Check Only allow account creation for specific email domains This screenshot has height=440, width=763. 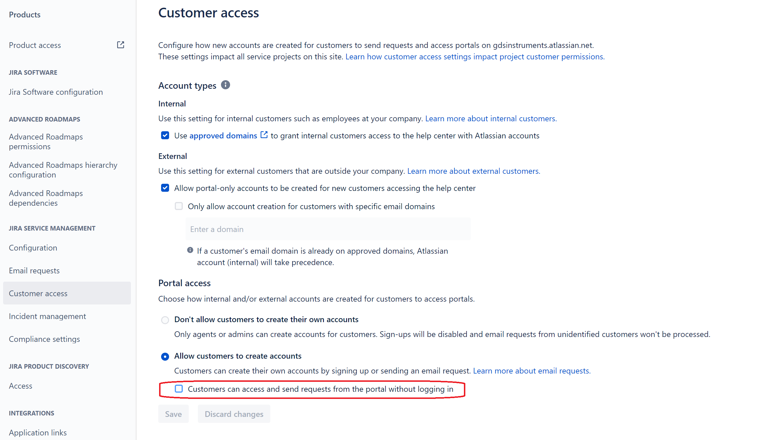(x=179, y=206)
